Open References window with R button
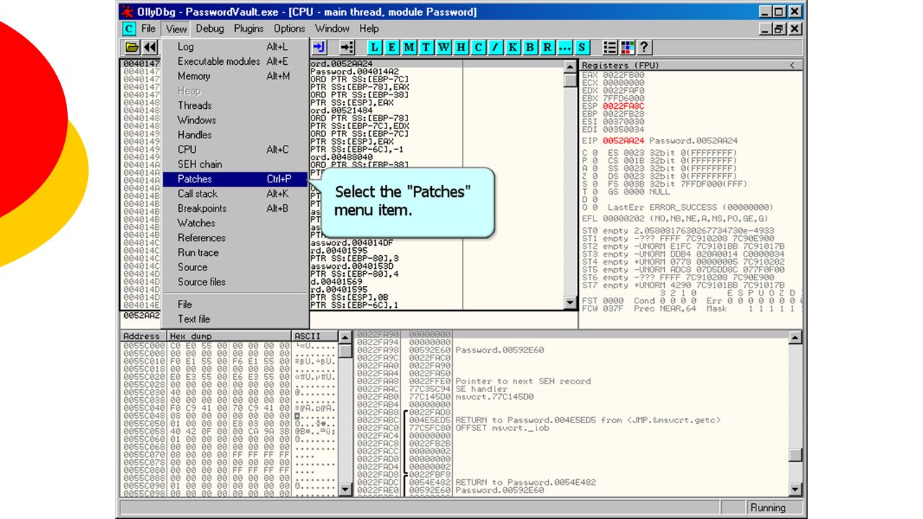Viewport: 923px width, 519px height. pos(548,48)
